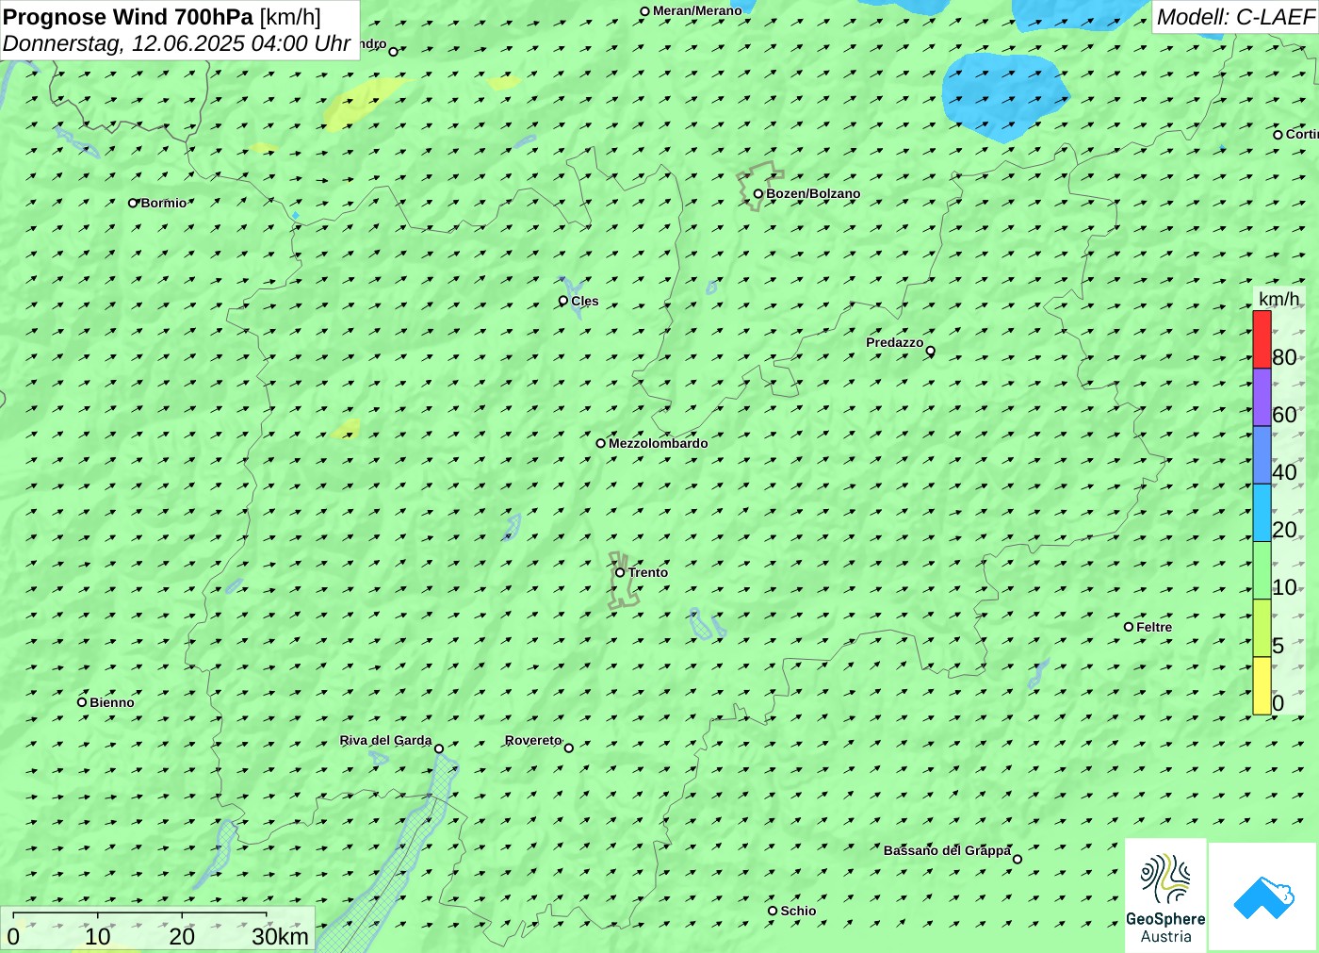Click the Bormio city marker

(134, 203)
